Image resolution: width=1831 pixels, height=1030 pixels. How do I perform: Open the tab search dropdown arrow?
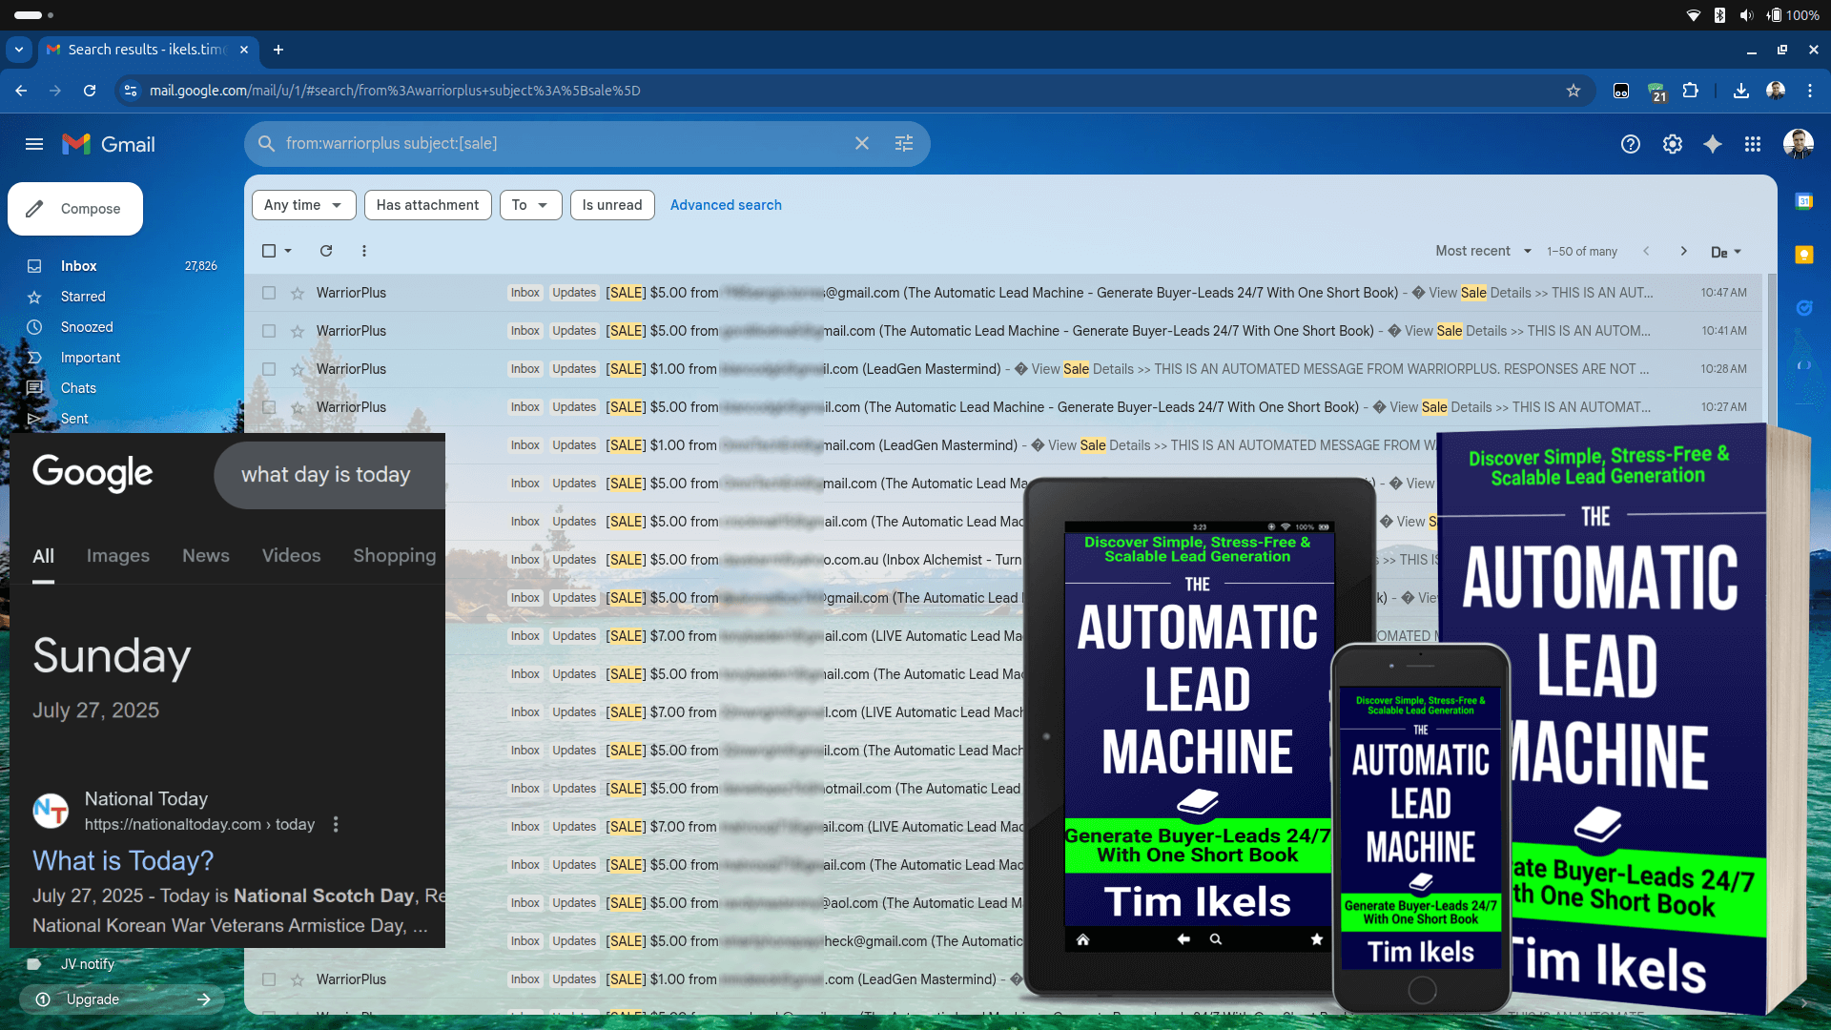[19, 50]
